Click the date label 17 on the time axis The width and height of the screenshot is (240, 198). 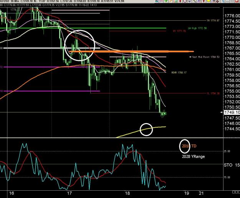70,193
